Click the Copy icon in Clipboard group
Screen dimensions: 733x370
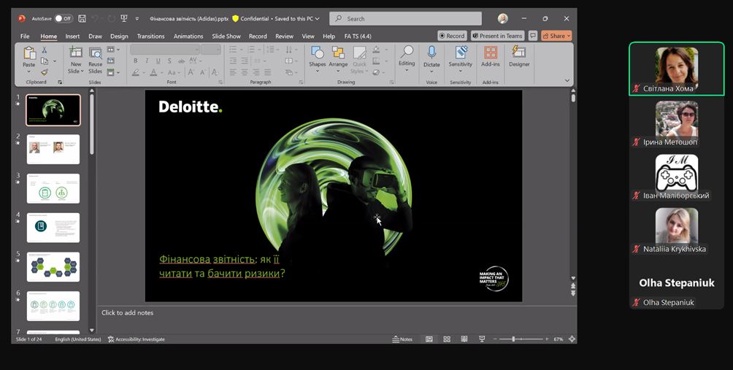click(45, 61)
